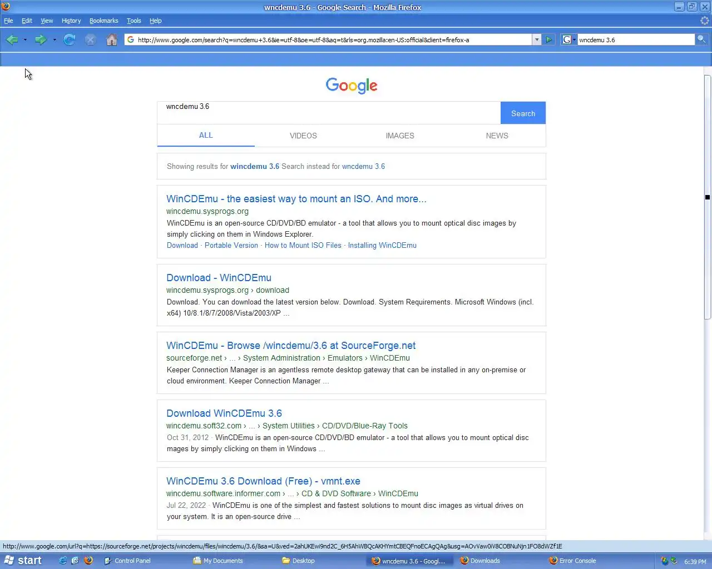Viewport: 712px width, 569px height.
Task: Open the Edit menu
Action: [x=27, y=21]
